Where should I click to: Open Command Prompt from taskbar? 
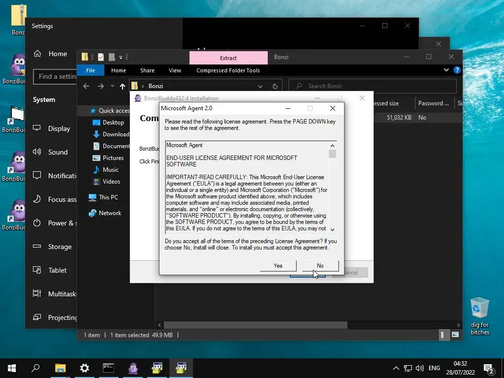pos(108,368)
